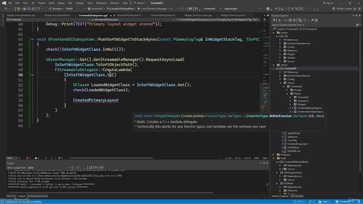Open the solution configuration dropdown
This screenshot has height=204, width=363.
[58, 9]
